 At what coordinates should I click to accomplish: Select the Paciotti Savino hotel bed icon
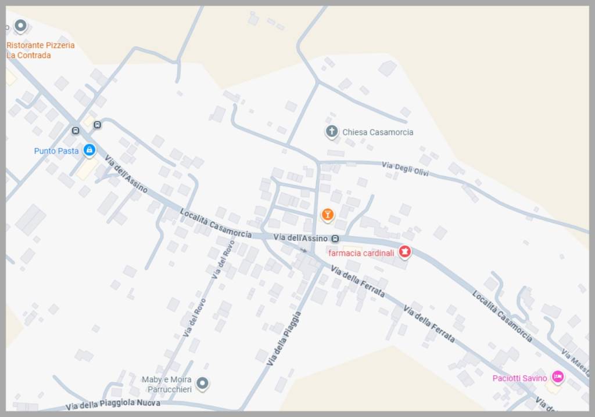557,377
